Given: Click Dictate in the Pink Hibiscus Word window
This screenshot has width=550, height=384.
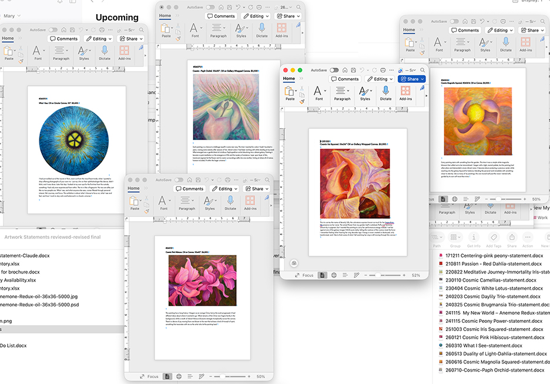Looking at the screenshot, I should [x=230, y=203].
